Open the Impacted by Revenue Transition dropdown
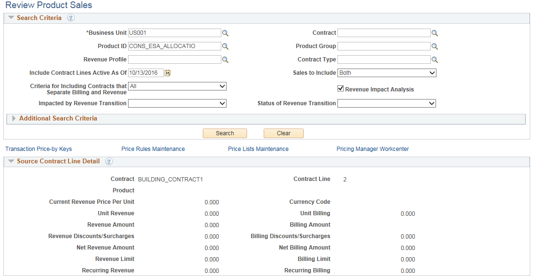This screenshot has height=280, width=535. pos(177,103)
